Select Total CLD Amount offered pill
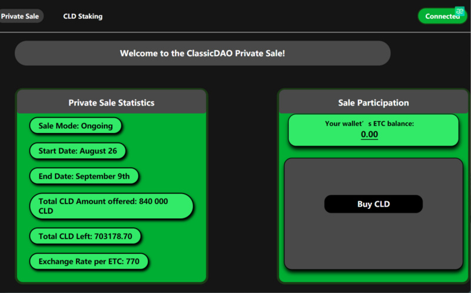471x293 pixels. coord(111,206)
